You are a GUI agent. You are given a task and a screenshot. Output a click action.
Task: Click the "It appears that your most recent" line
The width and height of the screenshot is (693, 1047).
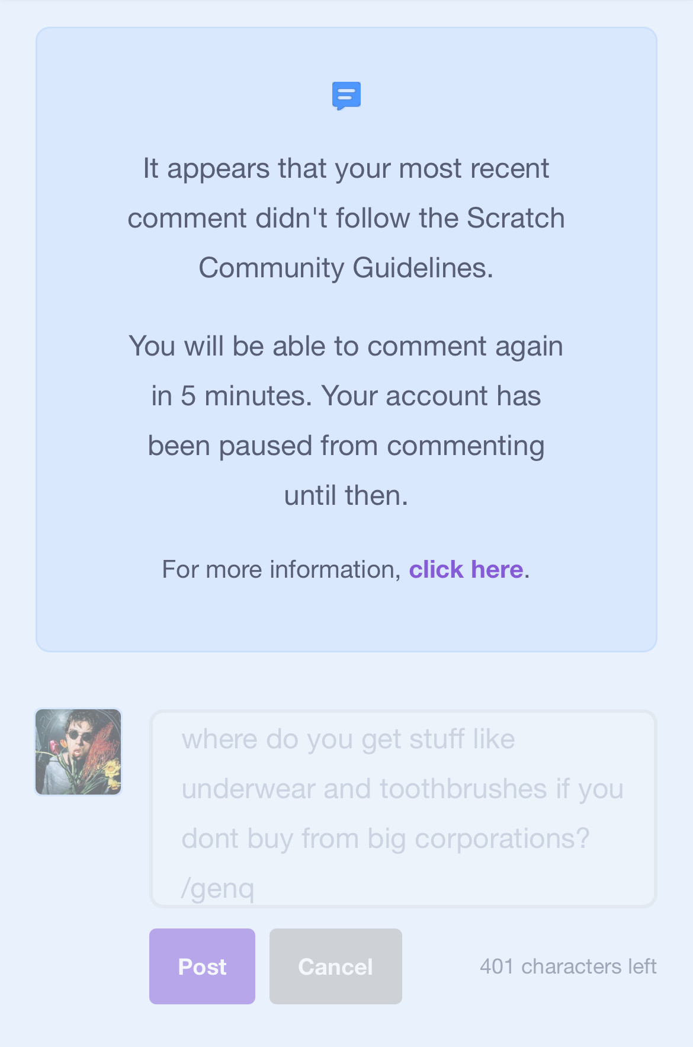click(346, 168)
